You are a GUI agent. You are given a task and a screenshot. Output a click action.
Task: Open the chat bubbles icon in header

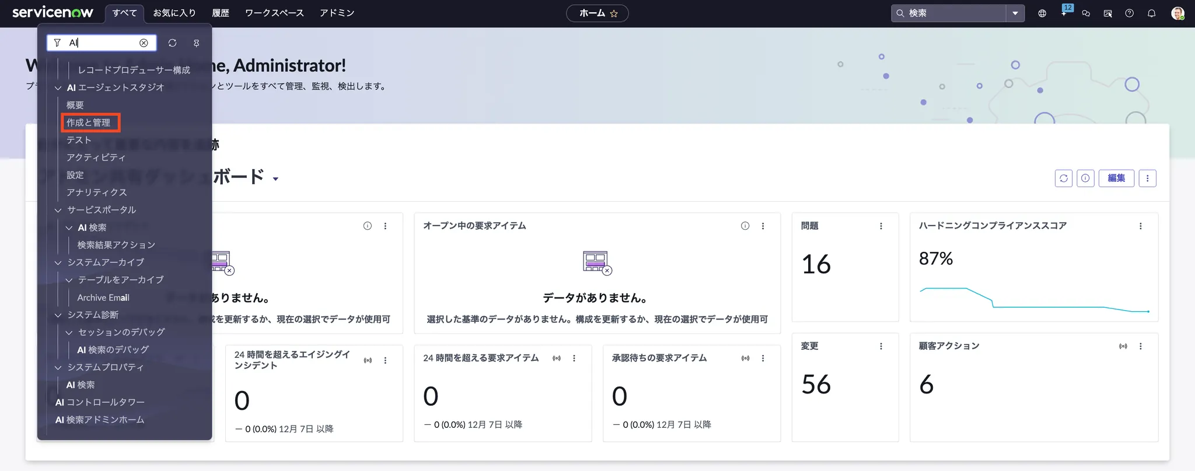click(x=1086, y=13)
